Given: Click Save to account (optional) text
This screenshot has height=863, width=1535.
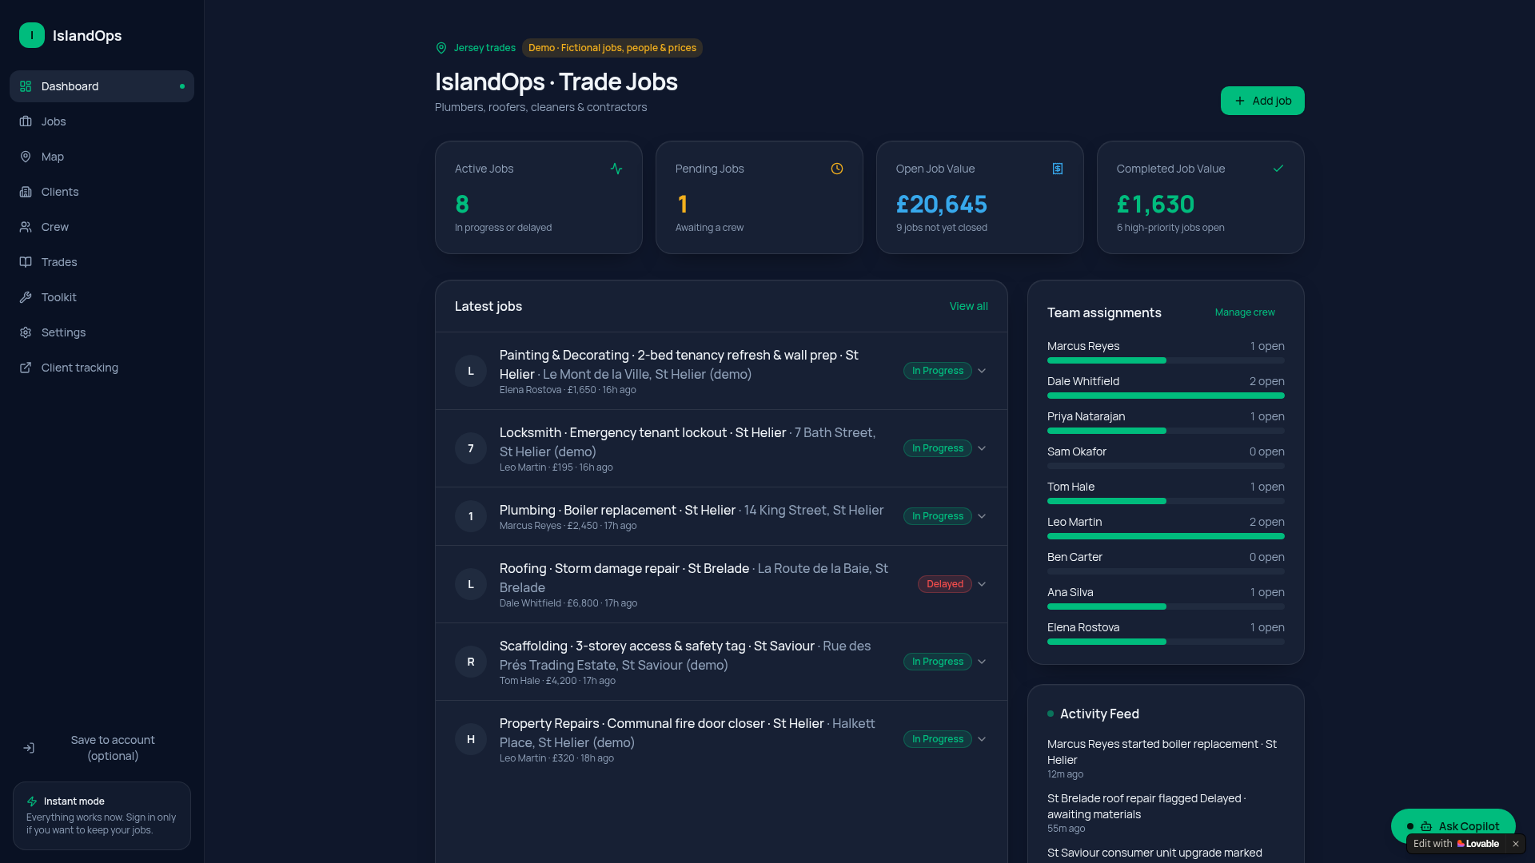Looking at the screenshot, I should 113,748.
